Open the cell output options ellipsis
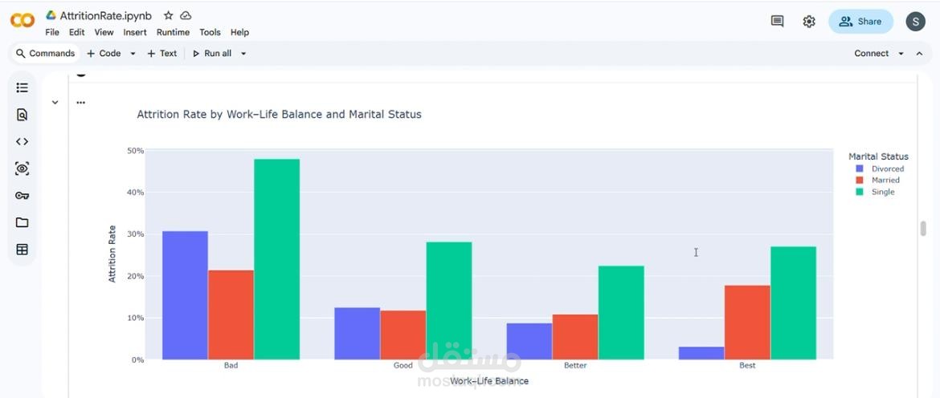Screen dimensions: 940x398 (x=81, y=103)
